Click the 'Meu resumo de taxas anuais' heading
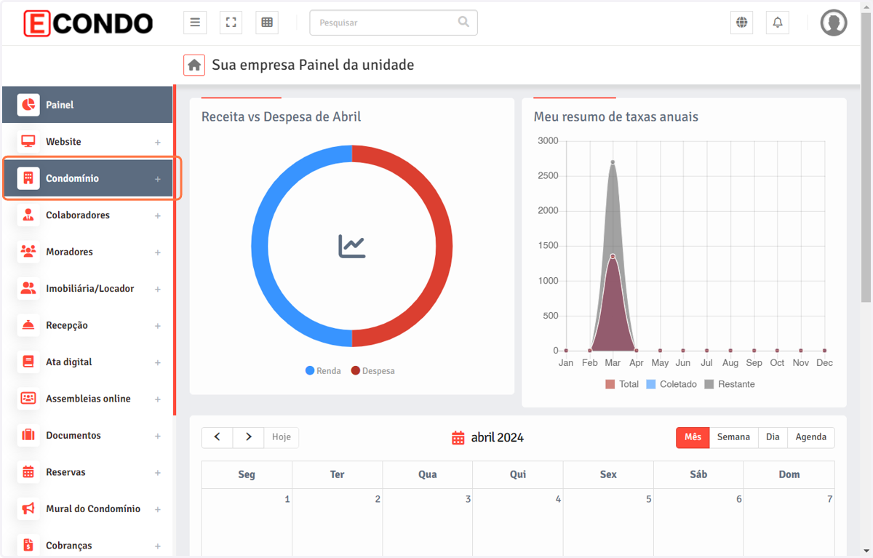Image resolution: width=873 pixels, height=558 pixels. 616,116
